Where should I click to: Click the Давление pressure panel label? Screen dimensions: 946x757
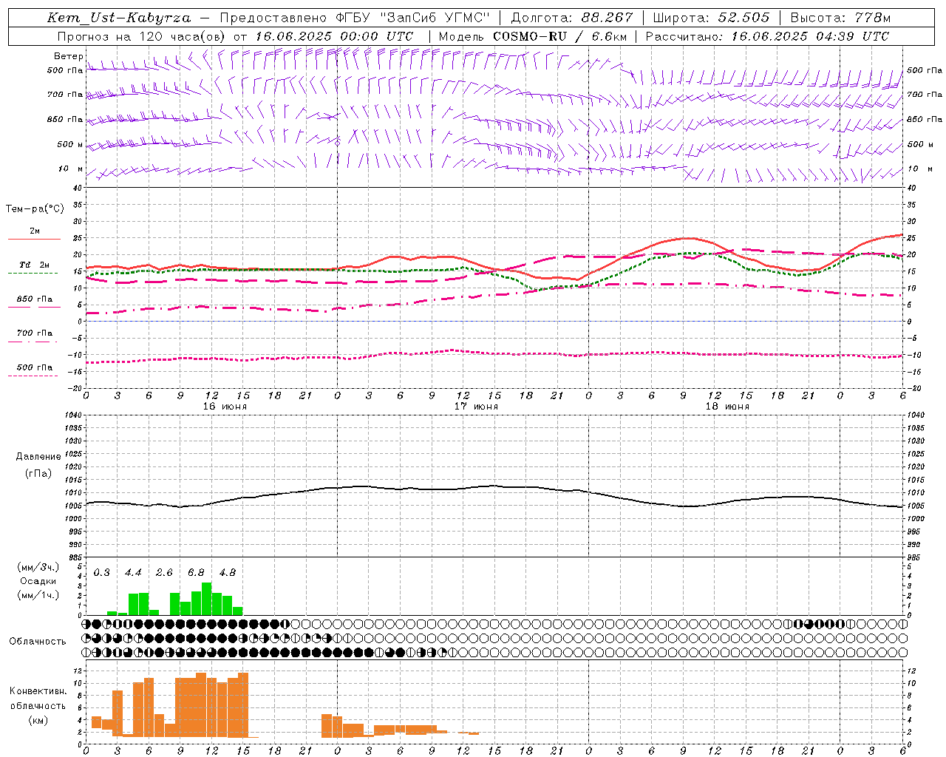[38, 457]
